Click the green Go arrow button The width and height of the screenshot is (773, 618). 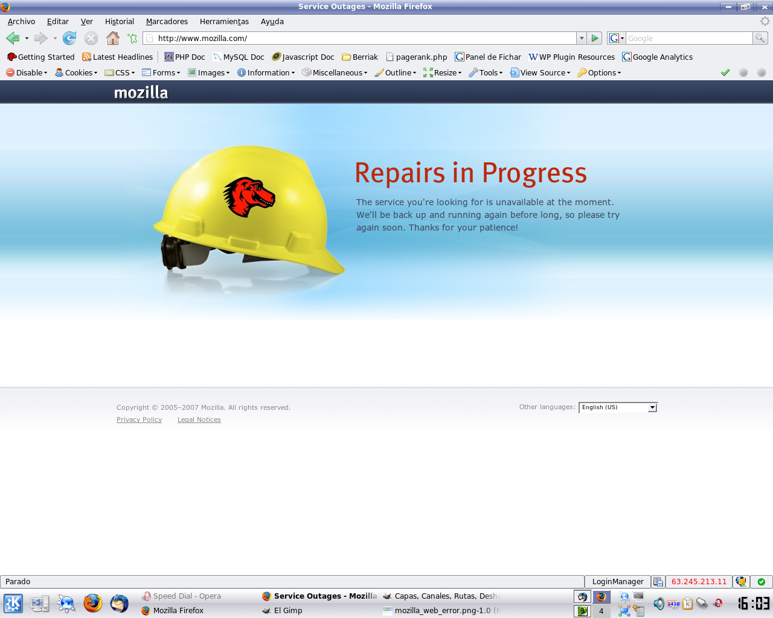pyautogui.click(x=595, y=38)
